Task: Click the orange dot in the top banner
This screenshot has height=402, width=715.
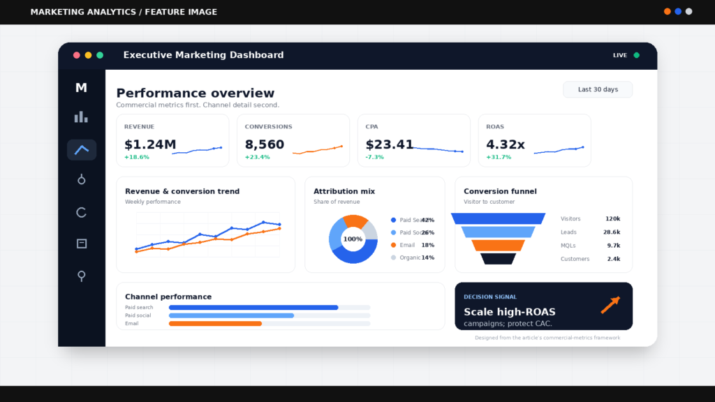Action: click(x=667, y=11)
